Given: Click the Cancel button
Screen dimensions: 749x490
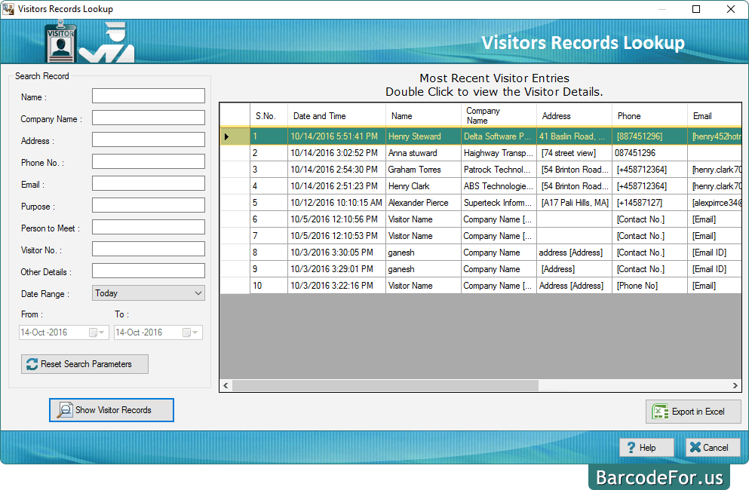Looking at the screenshot, I should (712, 447).
